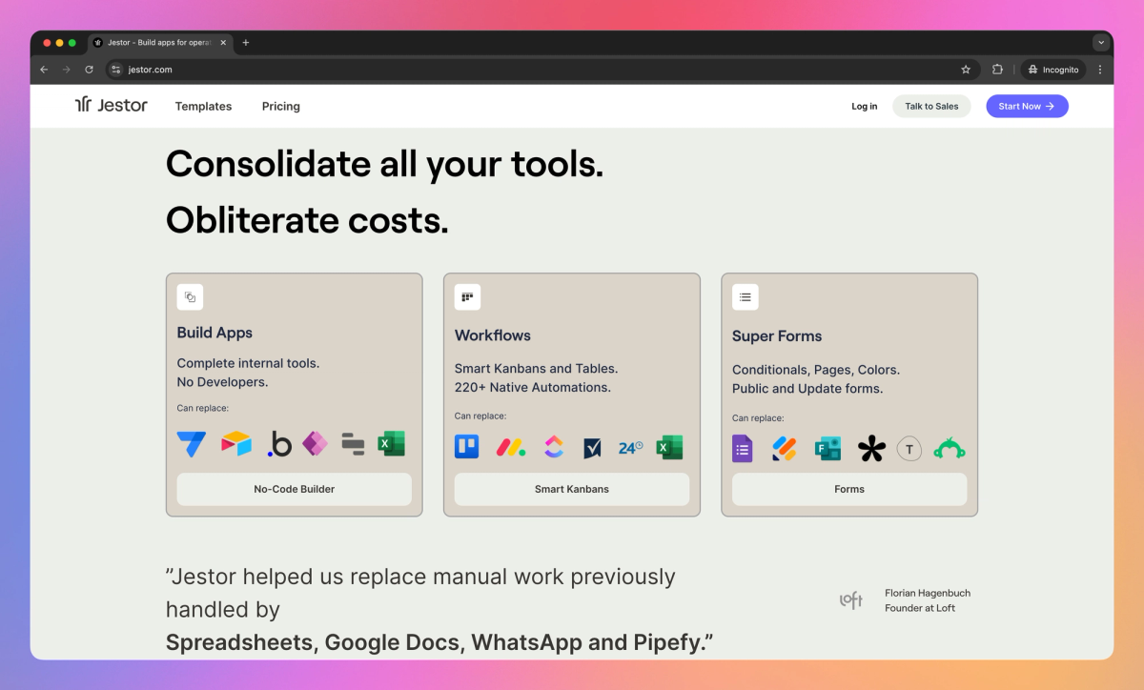Viewport: 1144px width, 690px height.
Task: Click the black asterisk logo icon
Action: point(871,449)
